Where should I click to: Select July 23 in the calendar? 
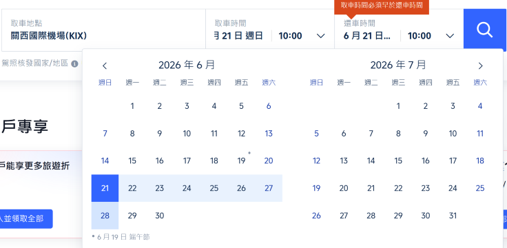426,188
